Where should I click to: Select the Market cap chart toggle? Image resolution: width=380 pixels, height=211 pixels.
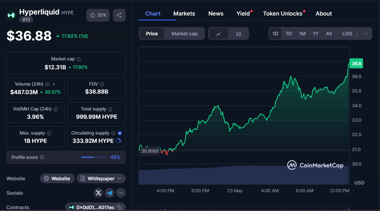coord(185,33)
